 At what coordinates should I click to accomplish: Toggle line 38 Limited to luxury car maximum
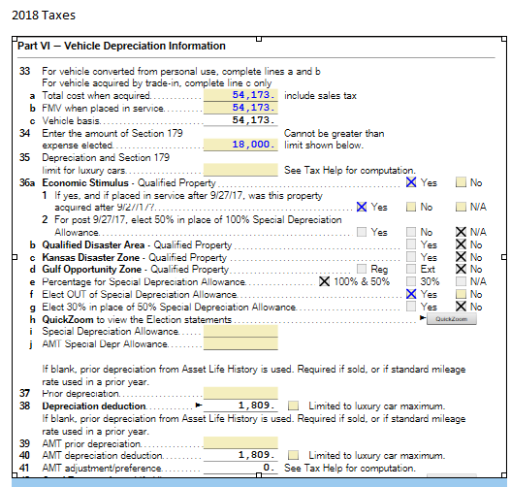pos(293,406)
